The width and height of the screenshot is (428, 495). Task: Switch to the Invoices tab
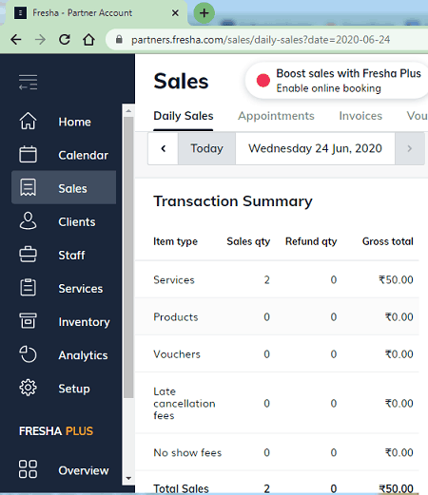coord(360,116)
